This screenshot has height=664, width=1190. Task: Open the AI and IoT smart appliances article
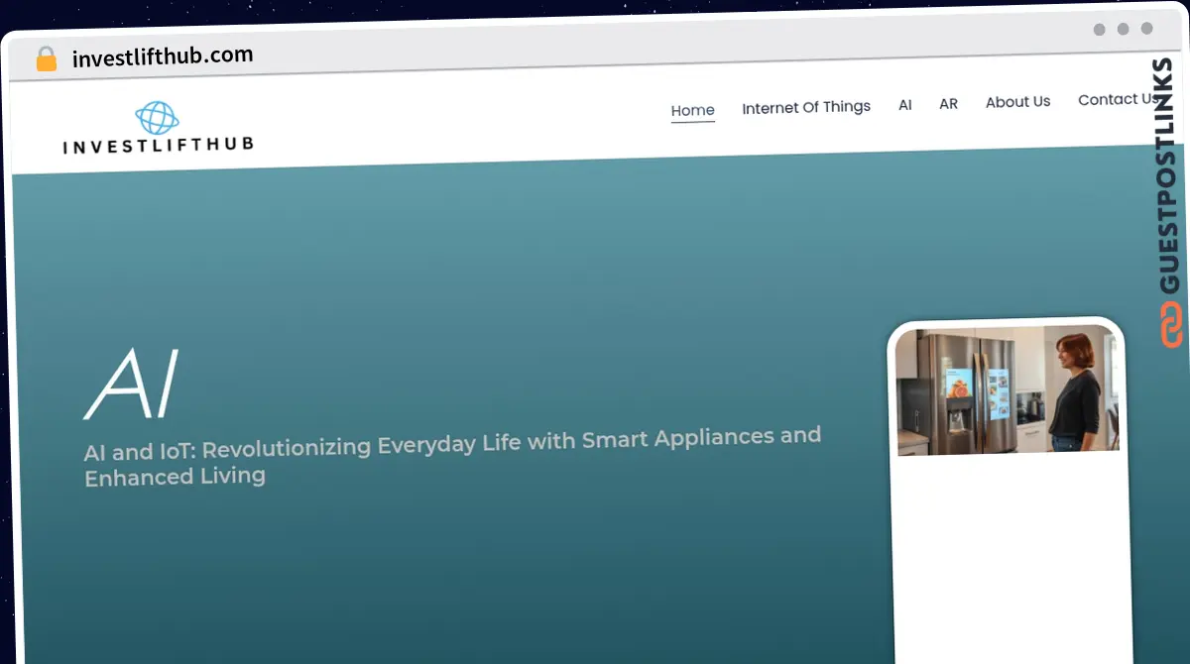pos(451,454)
